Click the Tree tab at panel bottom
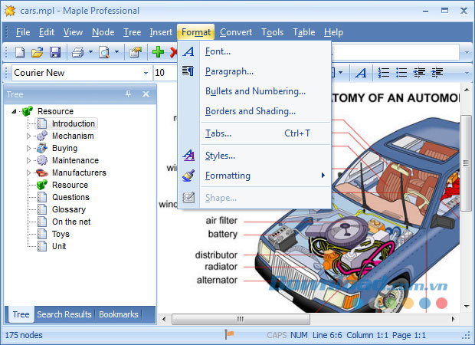 pos(21,314)
